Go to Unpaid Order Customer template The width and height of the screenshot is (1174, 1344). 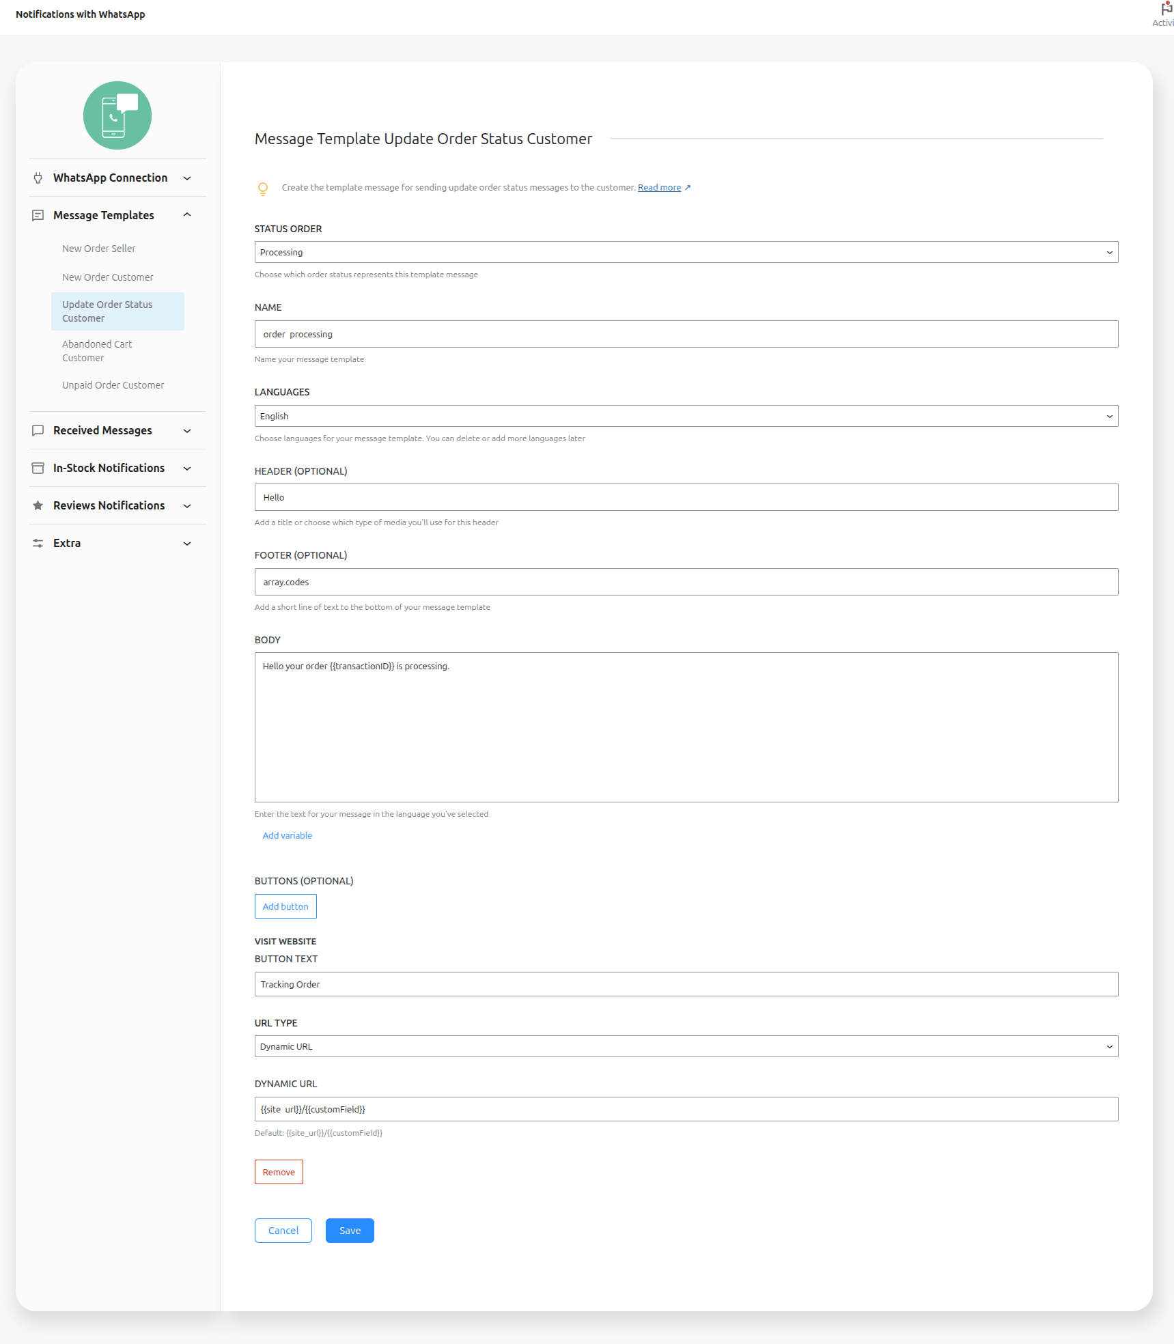click(113, 386)
